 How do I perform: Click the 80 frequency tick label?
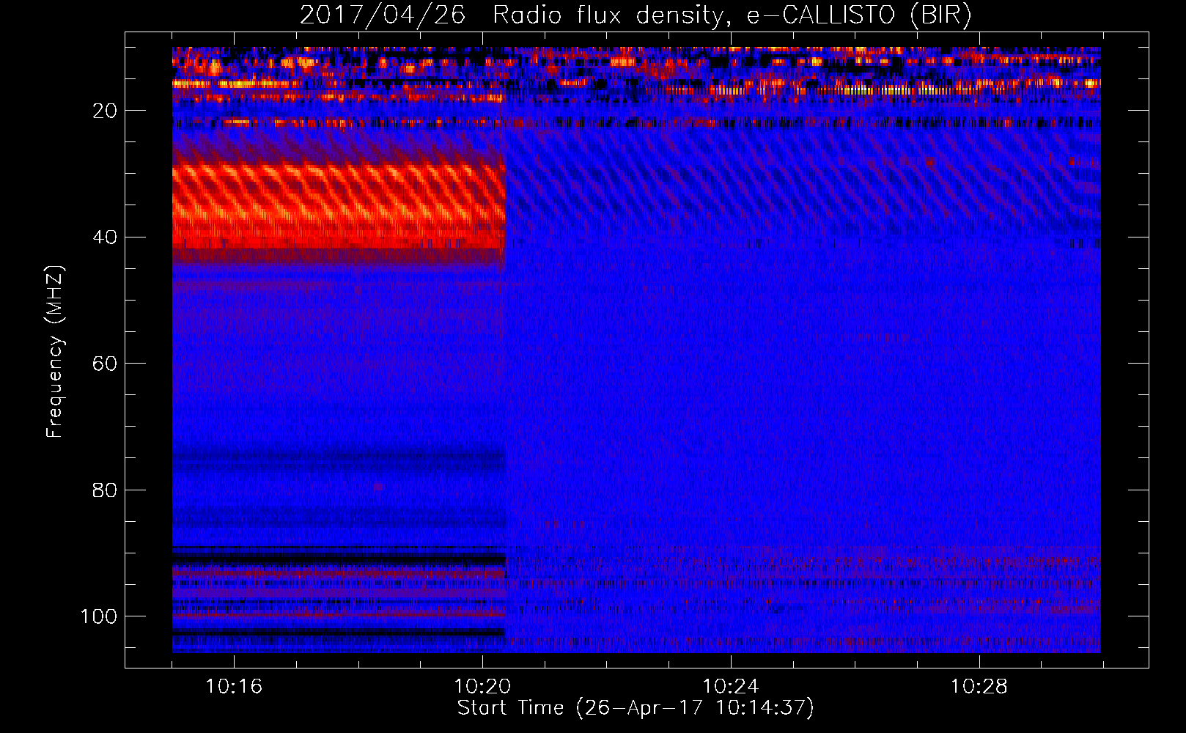coord(105,490)
